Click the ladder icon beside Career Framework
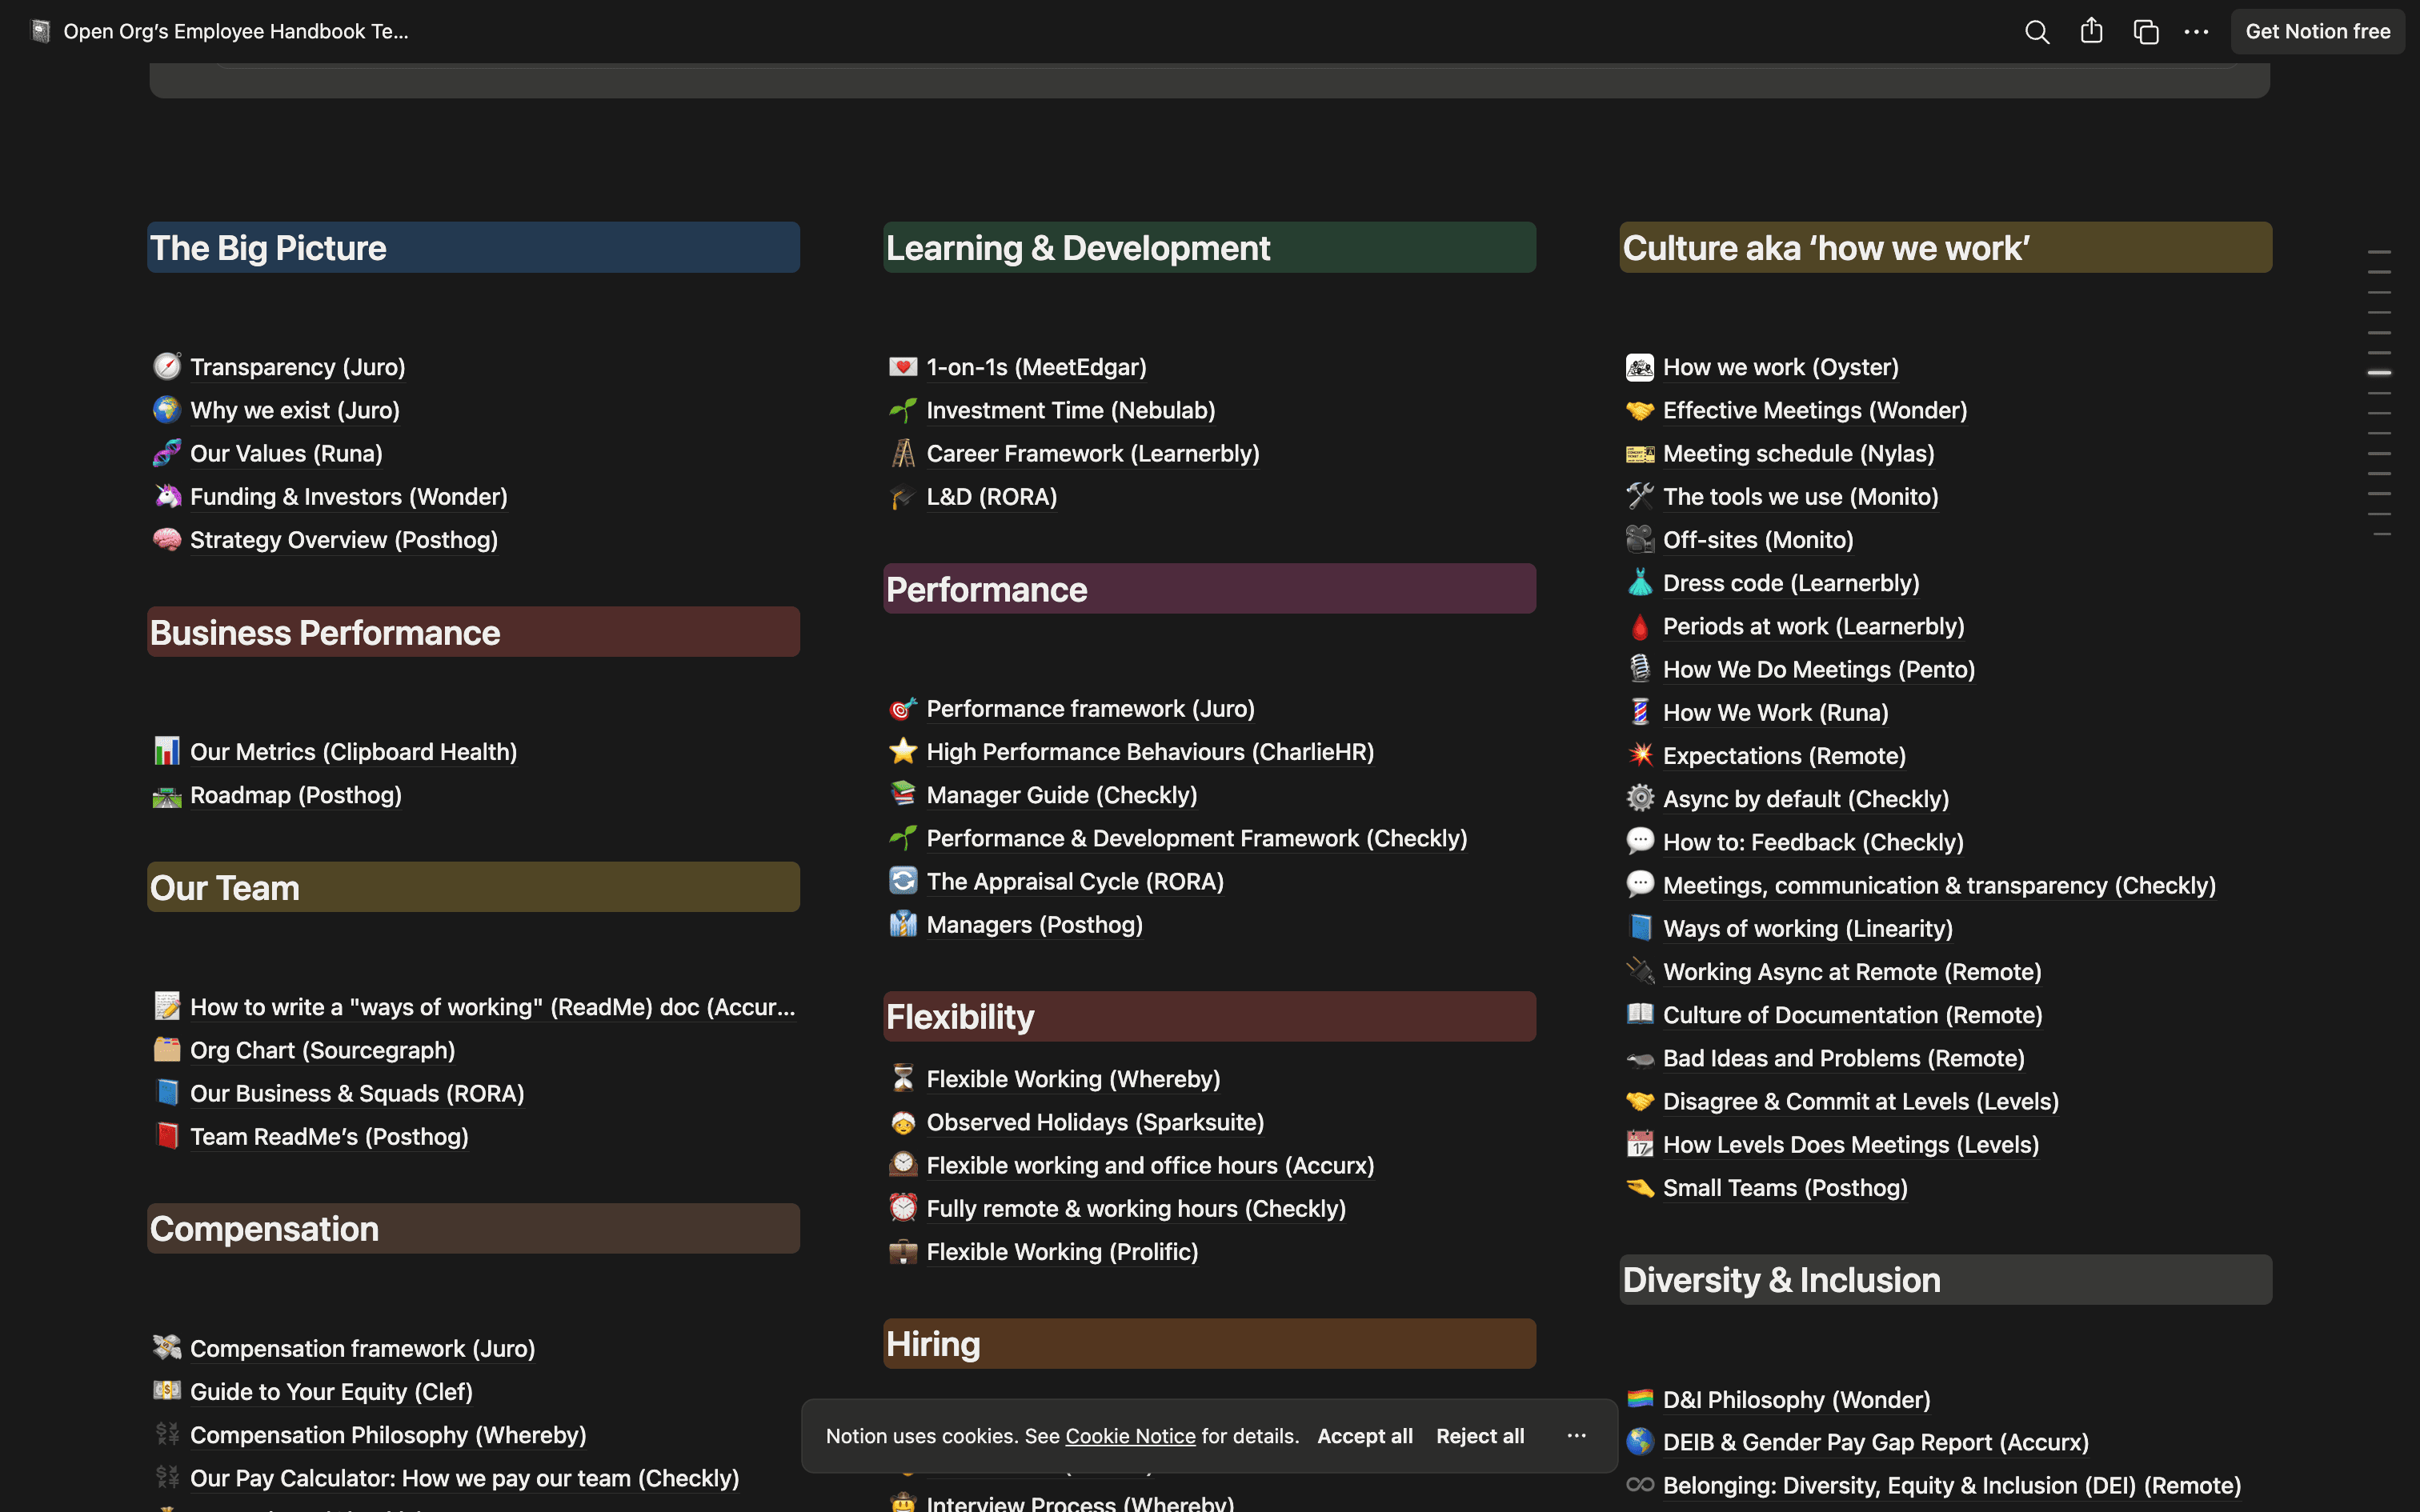Screen dimensions: 2420x1512 click(903, 452)
